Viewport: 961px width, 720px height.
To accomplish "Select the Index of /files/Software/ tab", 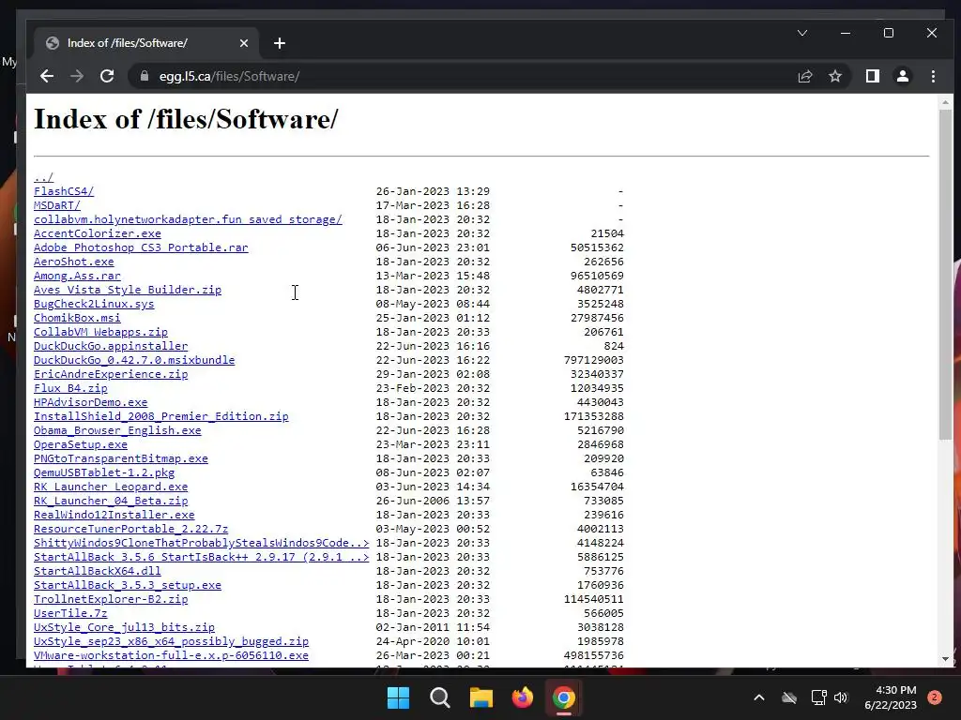I will click(146, 43).
